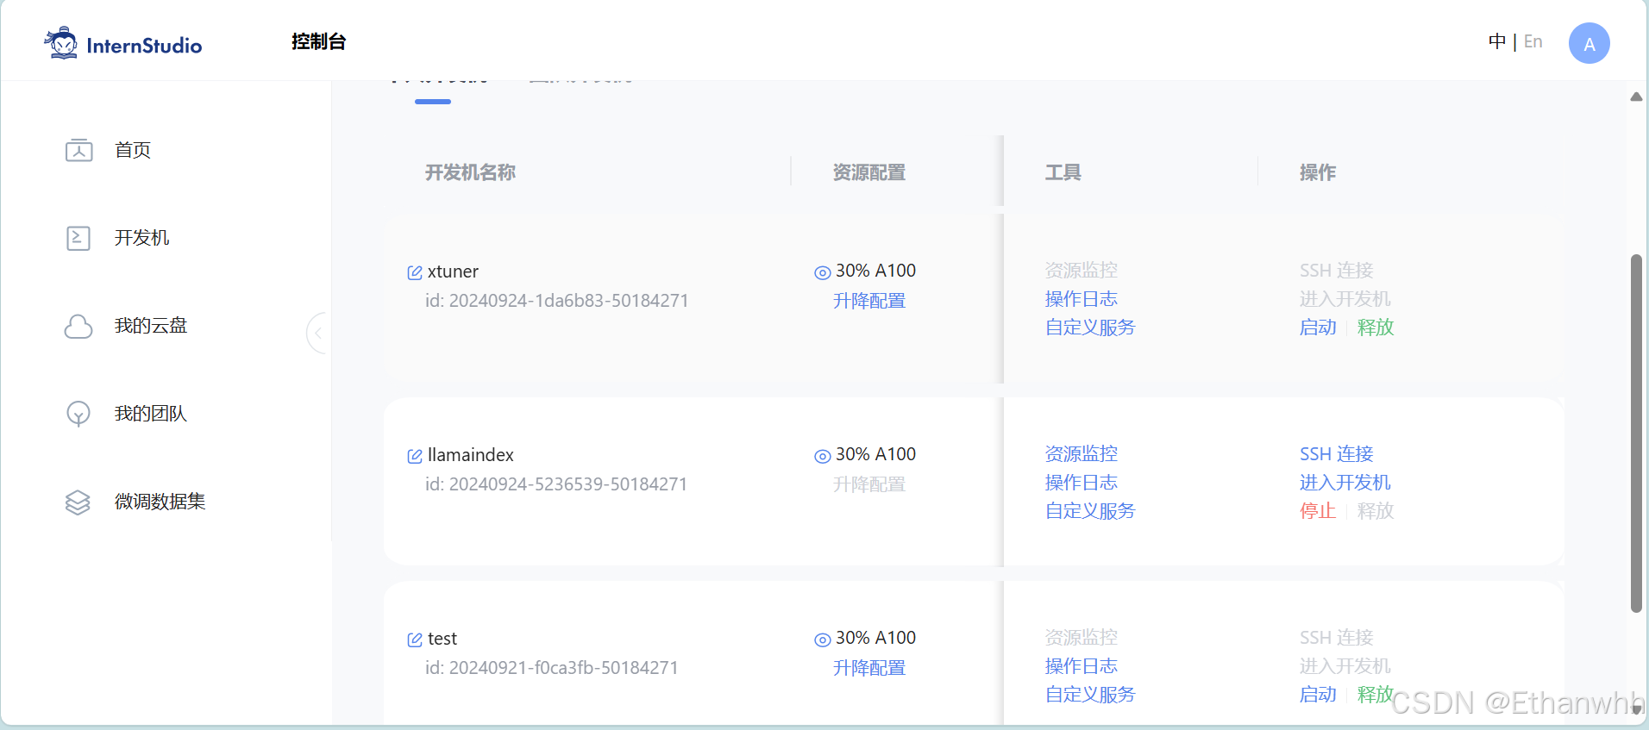Open 开发机 menu item
This screenshot has width=1649, height=730.
(142, 238)
